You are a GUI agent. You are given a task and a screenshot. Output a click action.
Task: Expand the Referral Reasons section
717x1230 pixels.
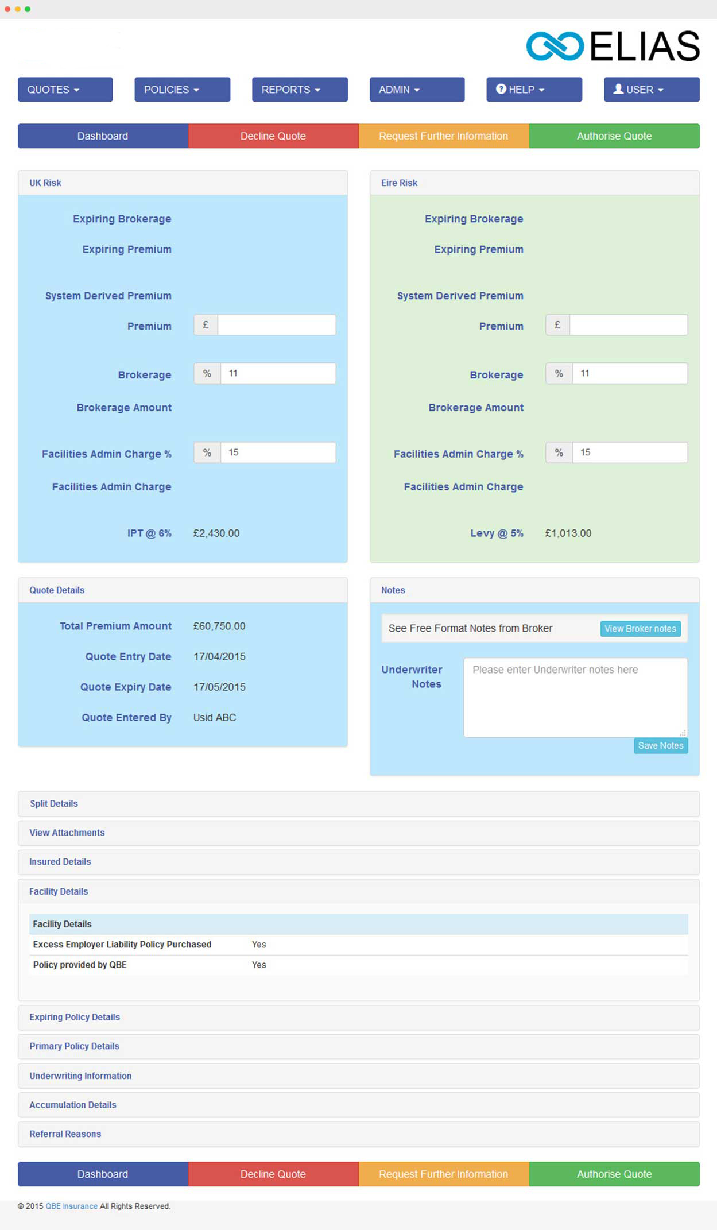pyautogui.click(x=65, y=1134)
